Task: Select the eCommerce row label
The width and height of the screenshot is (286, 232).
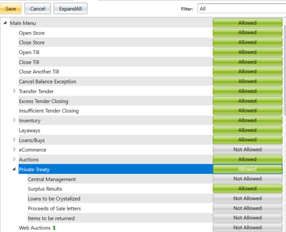Action: (x=32, y=150)
